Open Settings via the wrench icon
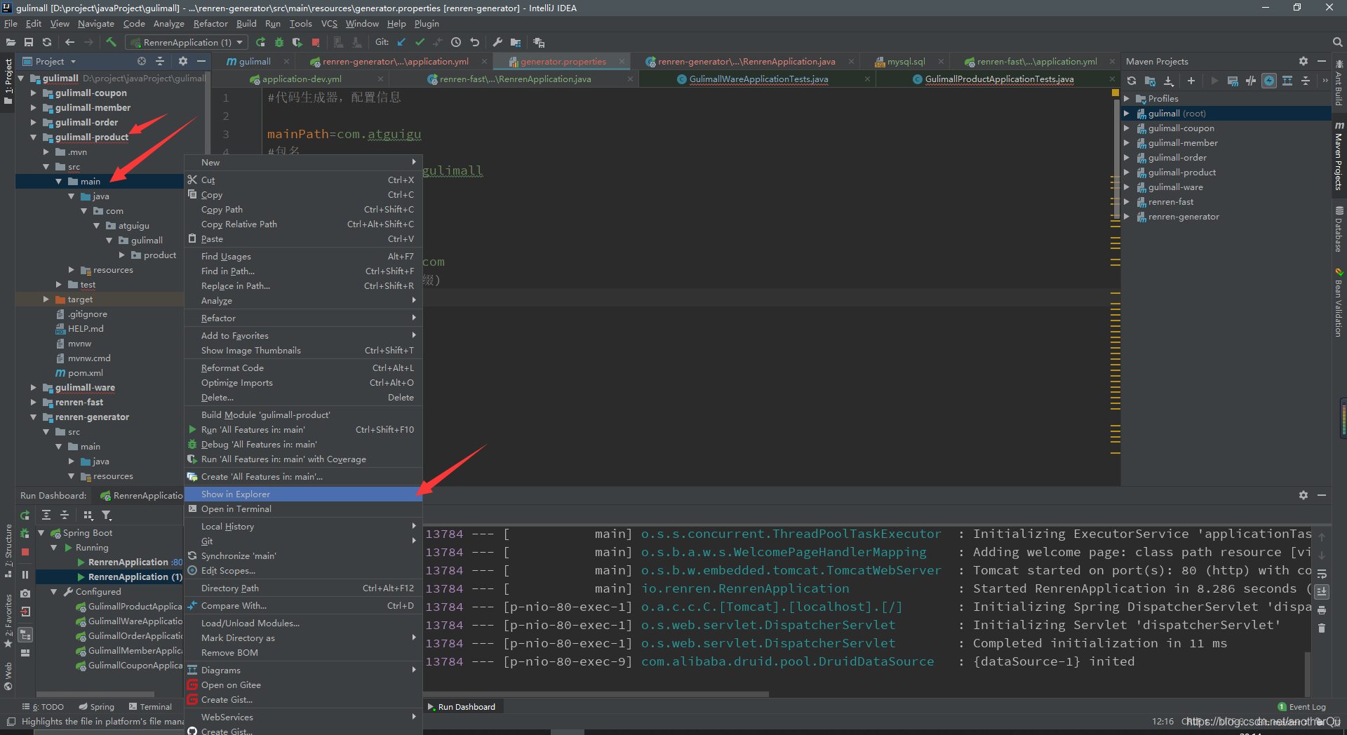The width and height of the screenshot is (1347, 735). click(497, 42)
